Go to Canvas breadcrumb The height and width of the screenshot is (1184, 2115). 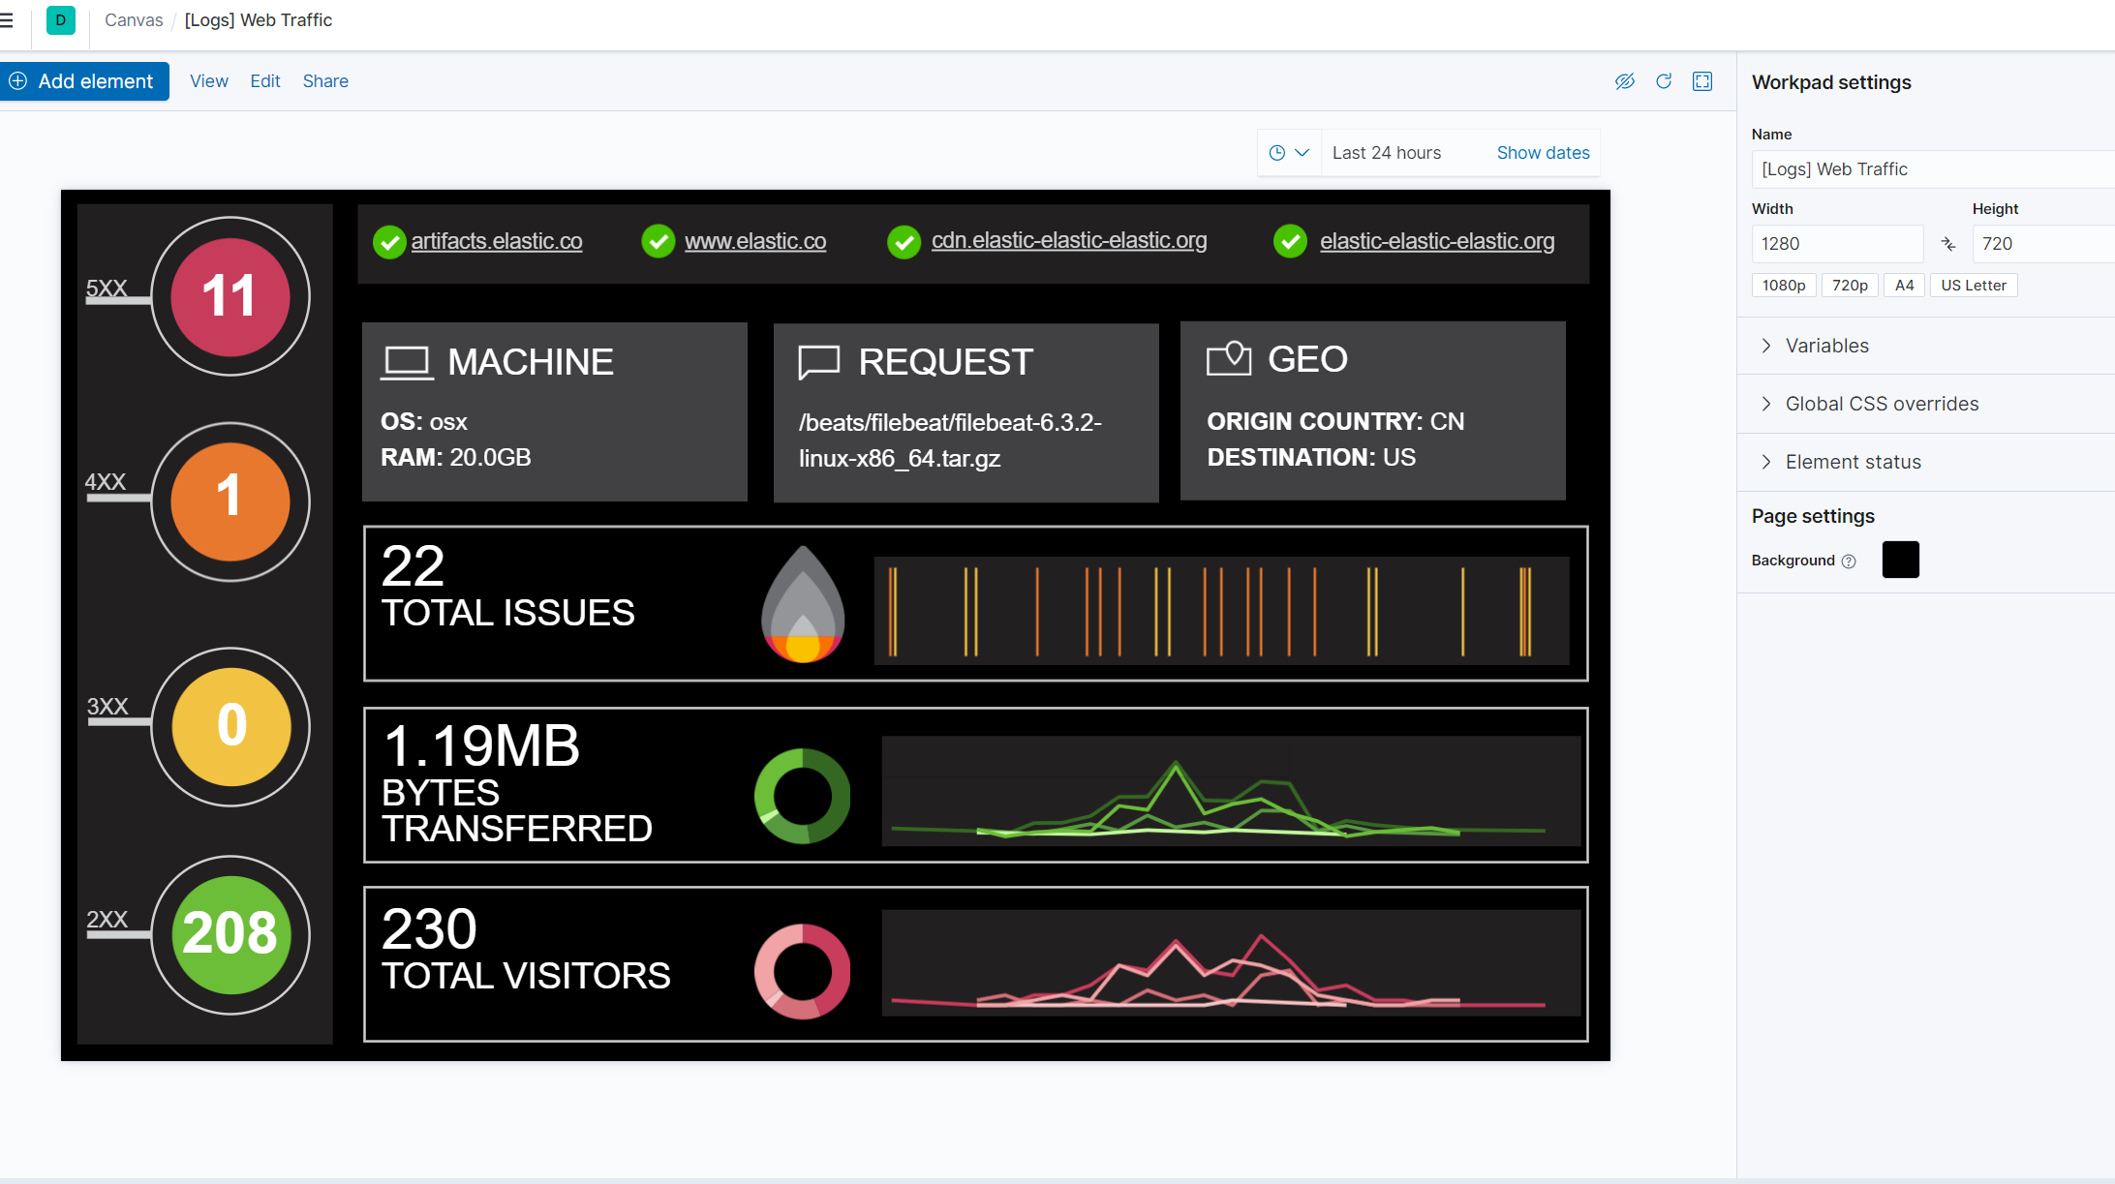tap(134, 20)
